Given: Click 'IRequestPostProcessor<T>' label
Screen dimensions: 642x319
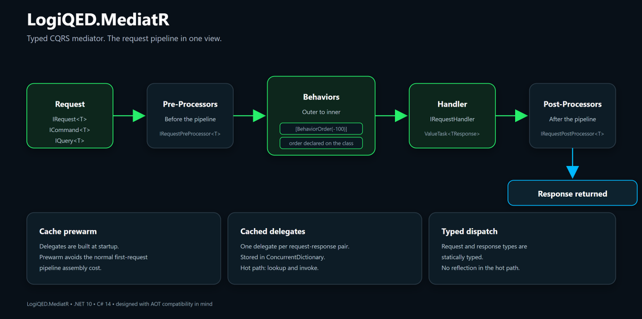Looking at the screenshot, I should pyautogui.click(x=572, y=134).
